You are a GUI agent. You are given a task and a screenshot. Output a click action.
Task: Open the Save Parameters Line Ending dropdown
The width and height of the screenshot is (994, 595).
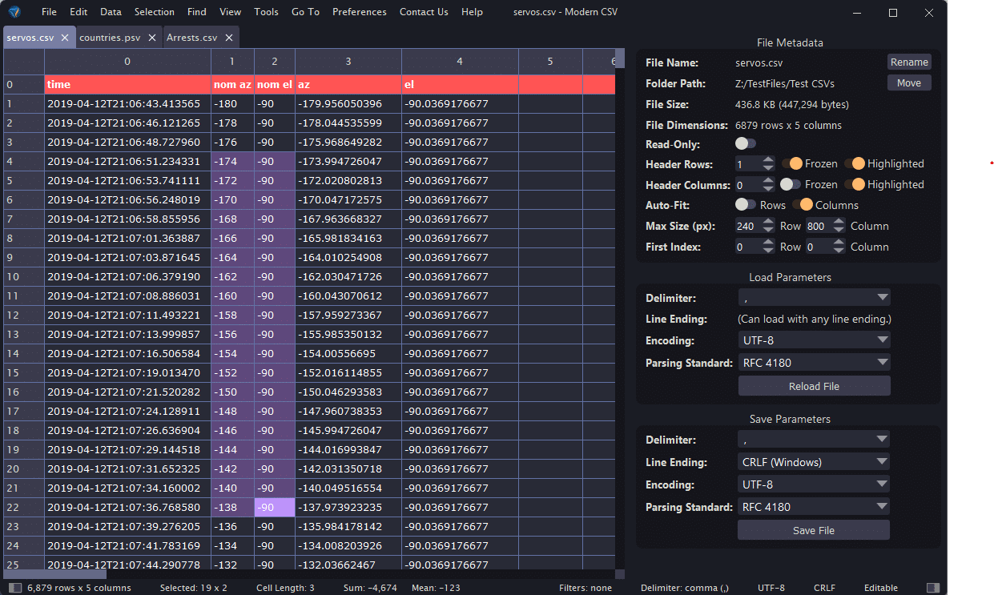(x=813, y=461)
